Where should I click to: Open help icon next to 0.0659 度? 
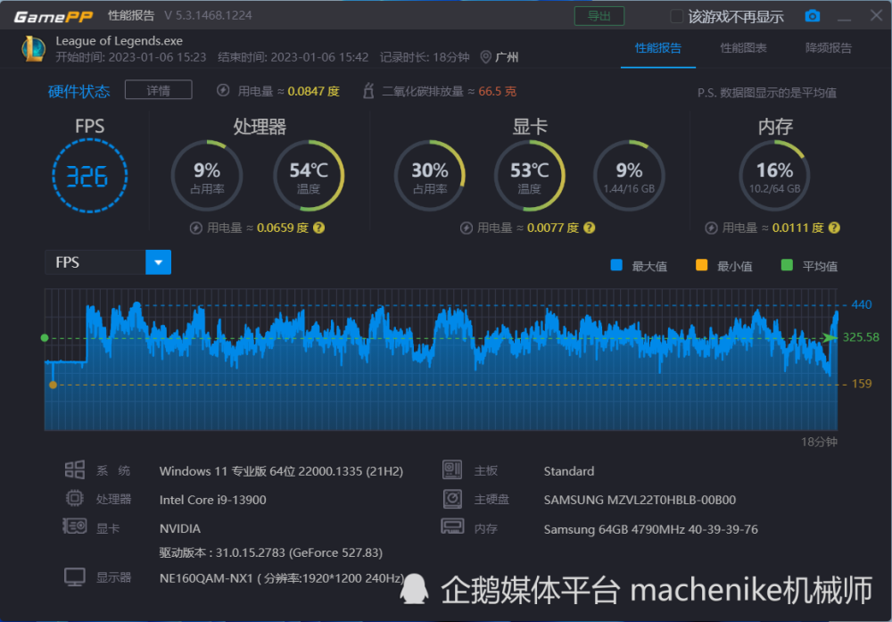click(x=319, y=228)
